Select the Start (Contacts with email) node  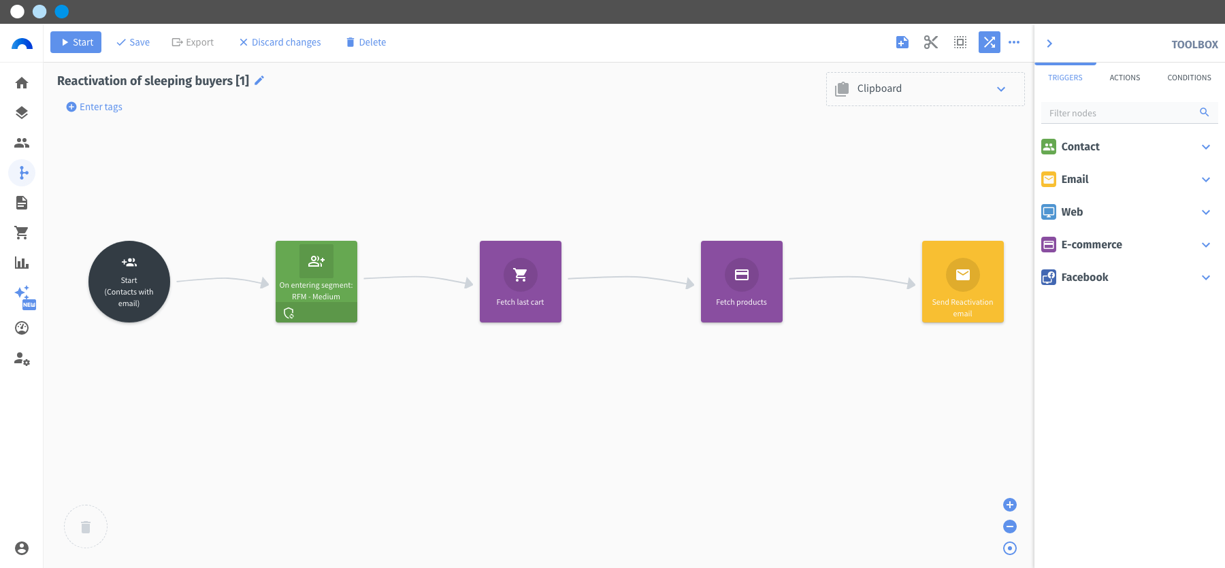pyautogui.click(x=129, y=282)
